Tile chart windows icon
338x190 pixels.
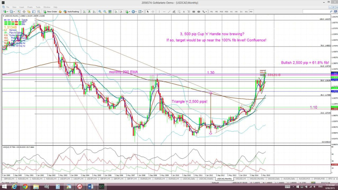click(x=110, y=12)
